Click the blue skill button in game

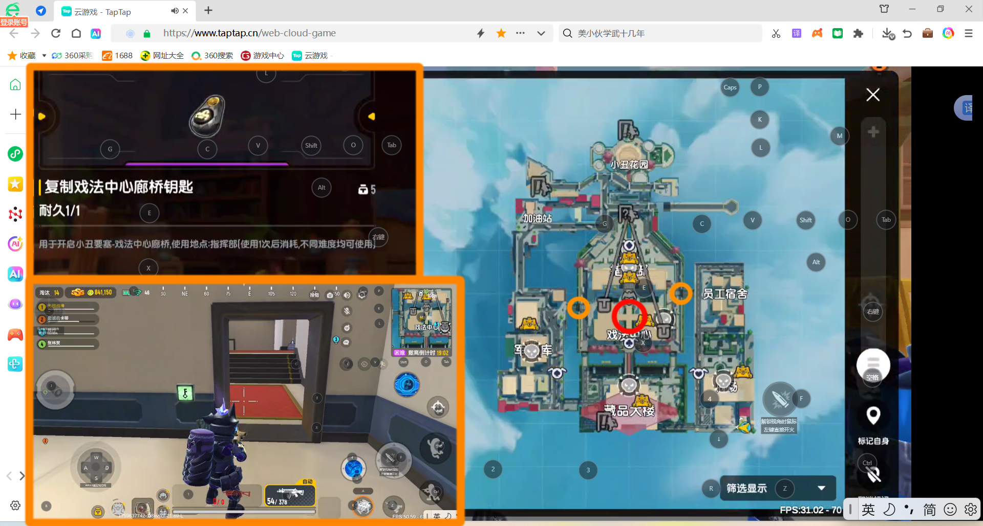coord(407,384)
